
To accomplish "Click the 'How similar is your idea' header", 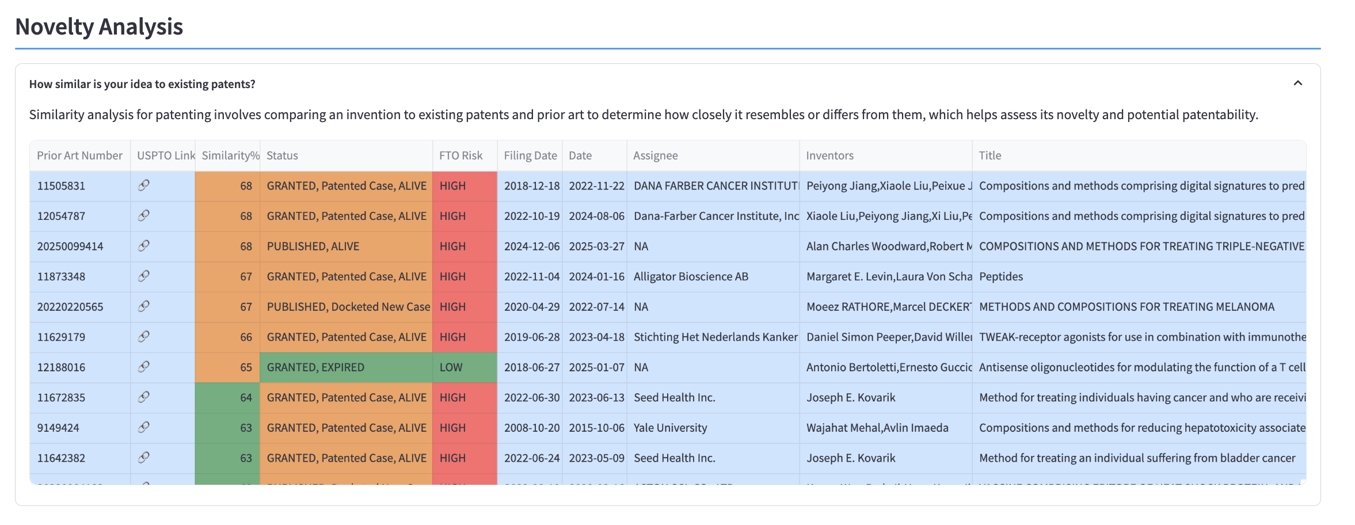I will coord(142,84).
